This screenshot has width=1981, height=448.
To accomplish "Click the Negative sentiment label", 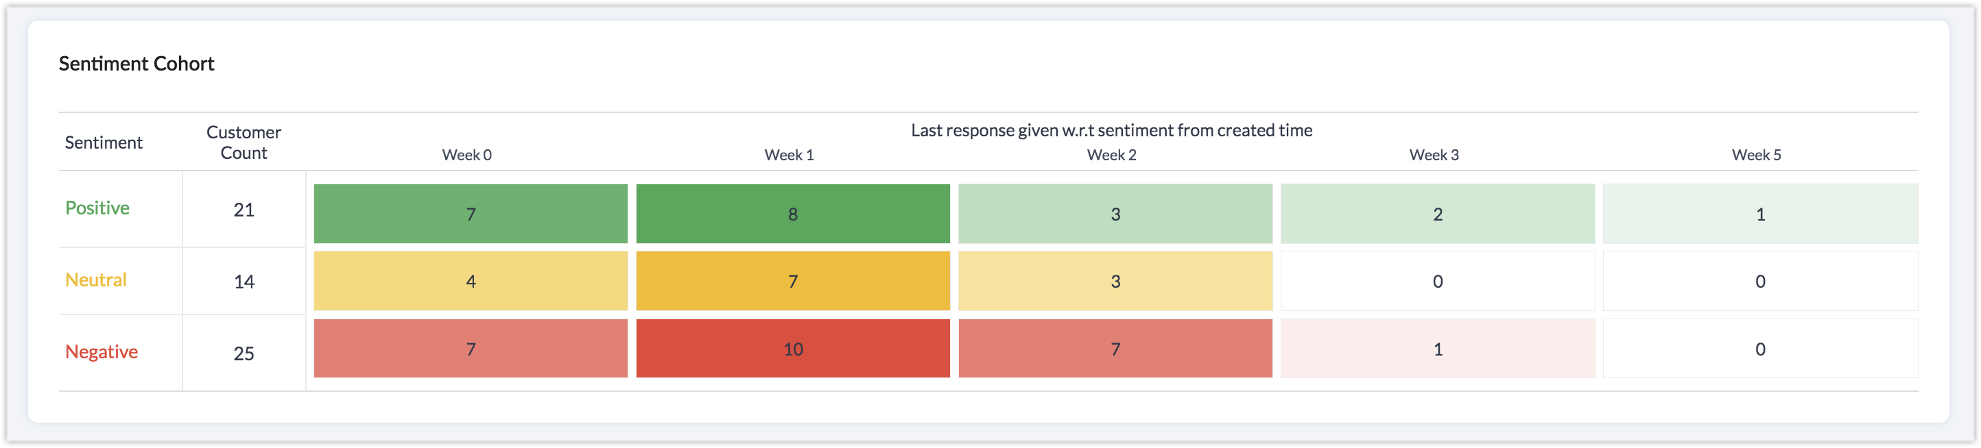I will [102, 352].
